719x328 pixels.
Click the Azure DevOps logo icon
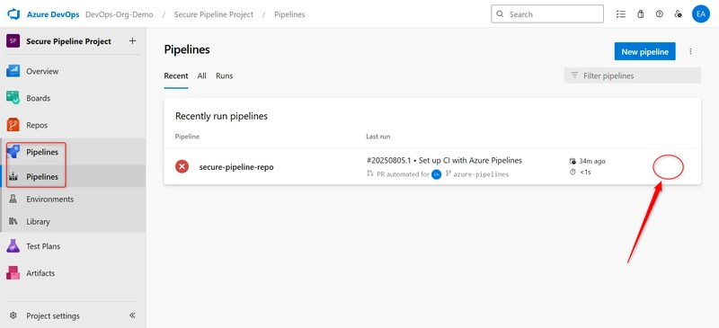click(13, 14)
